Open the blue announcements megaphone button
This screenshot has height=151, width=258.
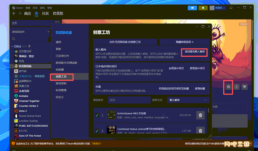point(192,8)
